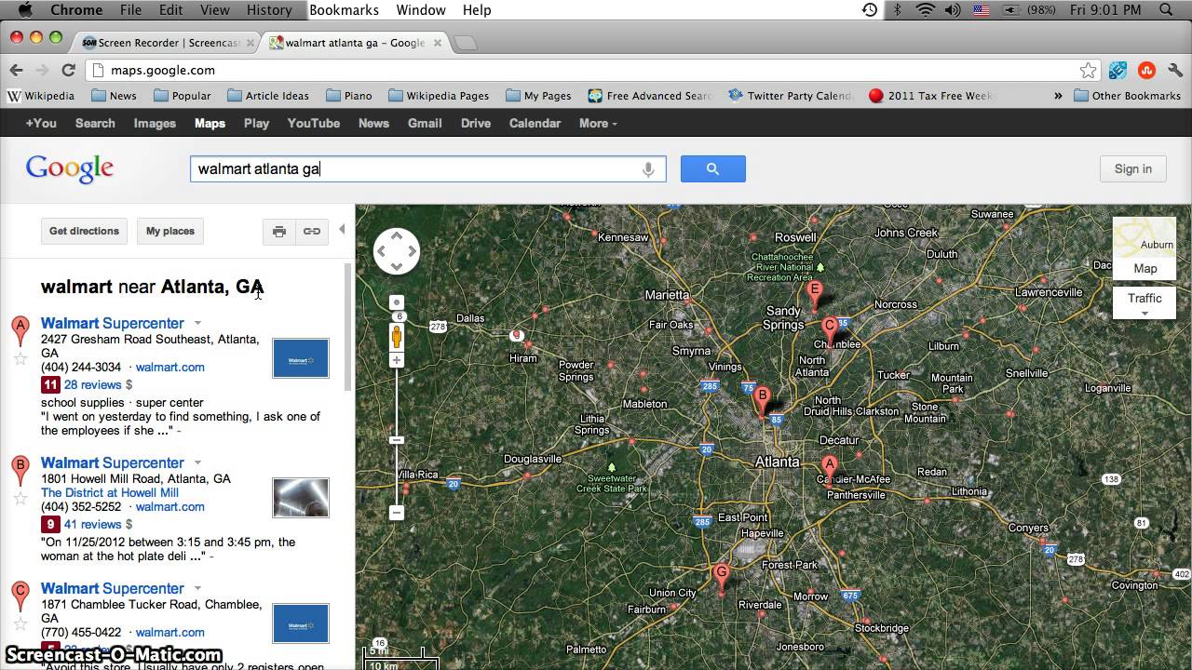Click map pin B above Atlanta
This screenshot has height=670, width=1192.
point(763,401)
